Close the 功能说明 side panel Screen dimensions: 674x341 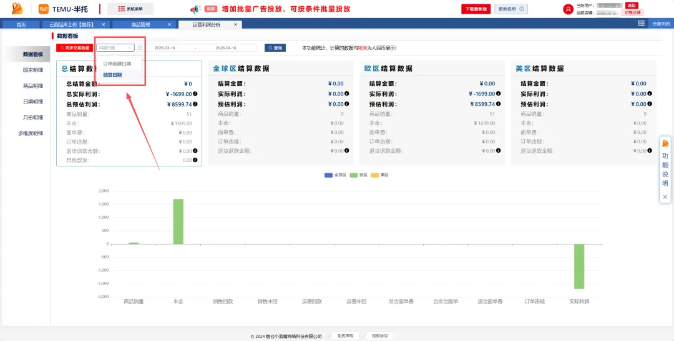click(665, 196)
